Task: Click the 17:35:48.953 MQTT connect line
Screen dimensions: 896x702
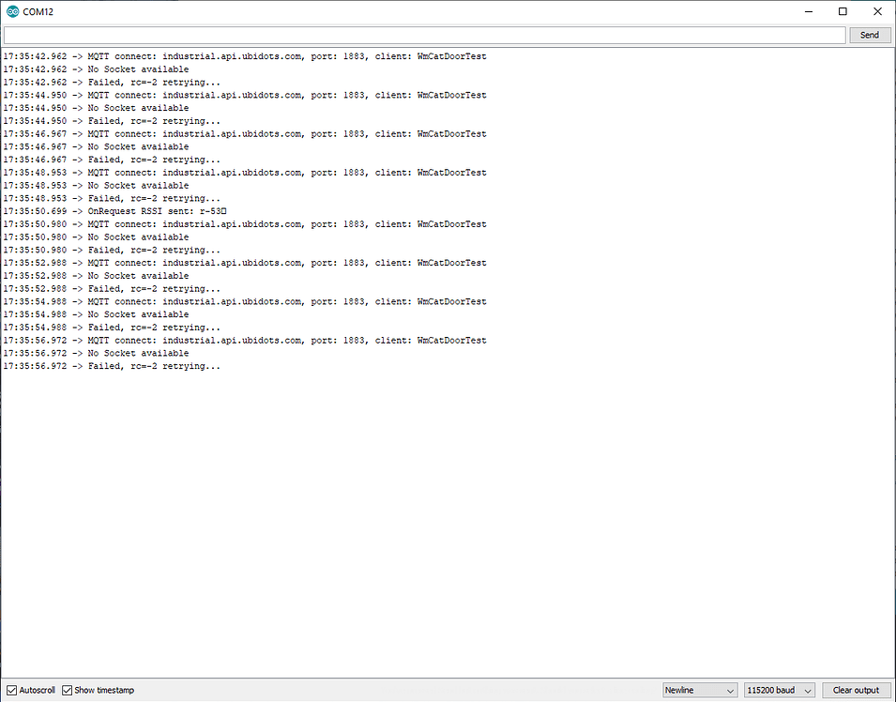Action: [x=245, y=173]
